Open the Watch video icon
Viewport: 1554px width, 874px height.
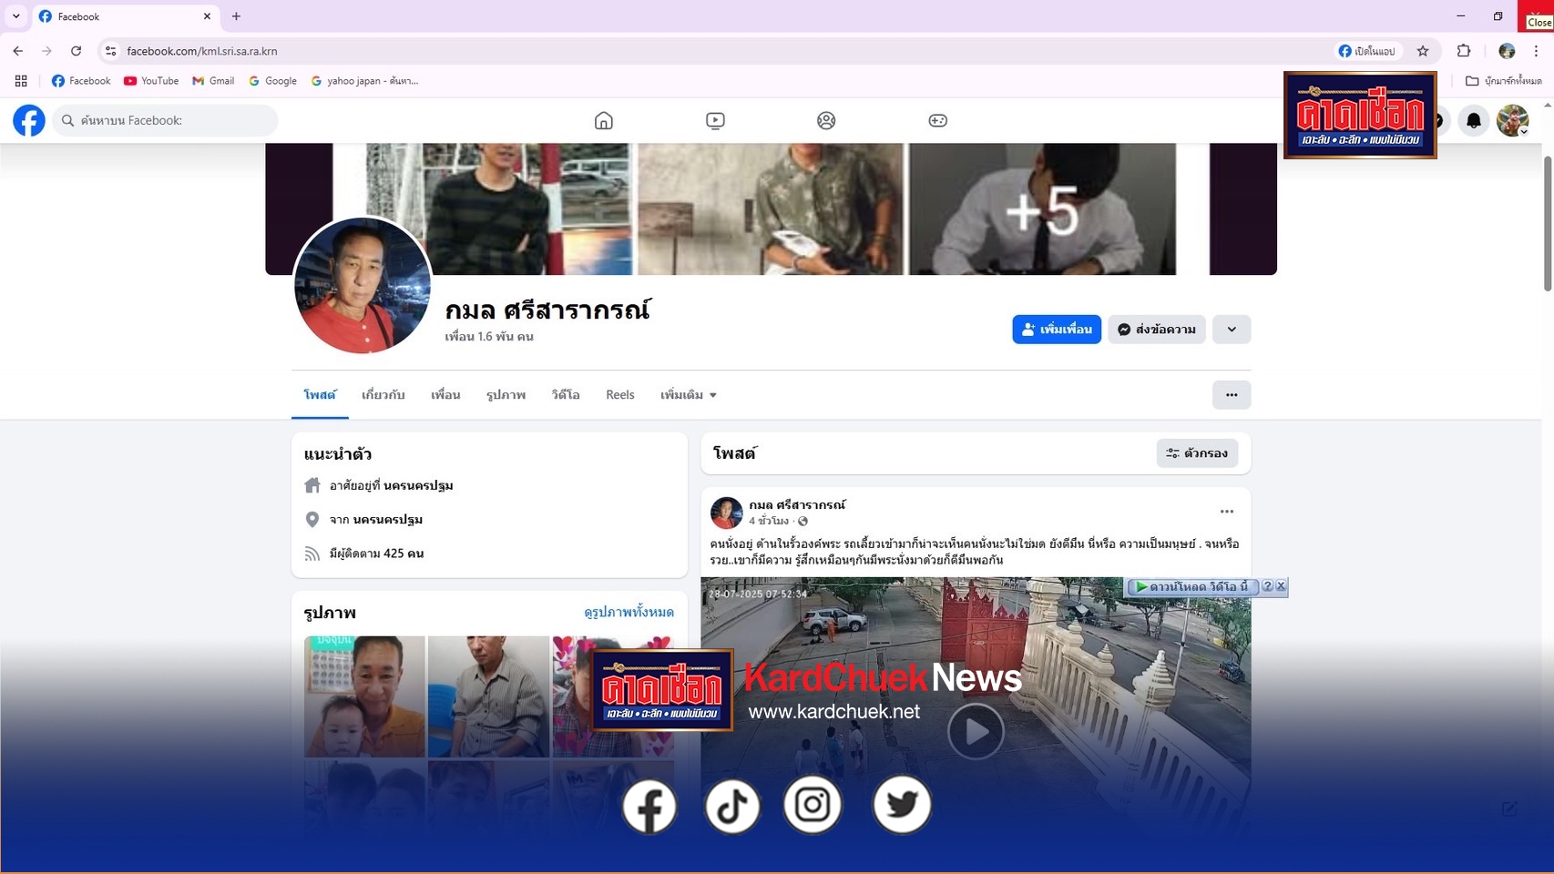715,120
